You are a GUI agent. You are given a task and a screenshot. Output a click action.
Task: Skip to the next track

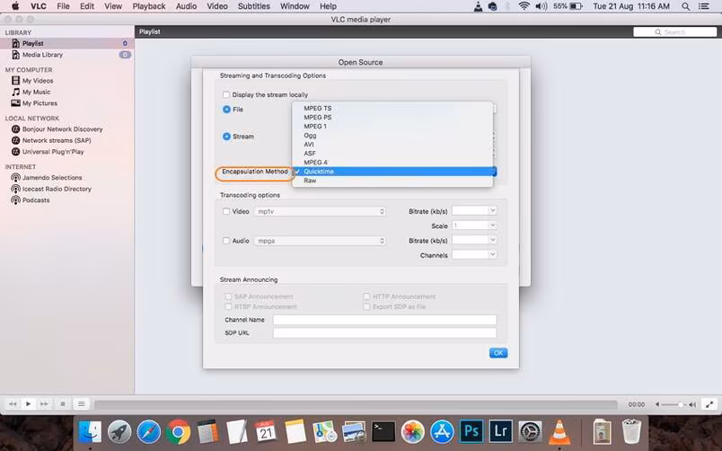point(44,404)
